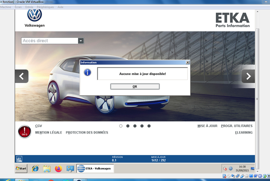270x181 pixels.
Task: Open the VirtualBox Aide menu
Action: 60,7
